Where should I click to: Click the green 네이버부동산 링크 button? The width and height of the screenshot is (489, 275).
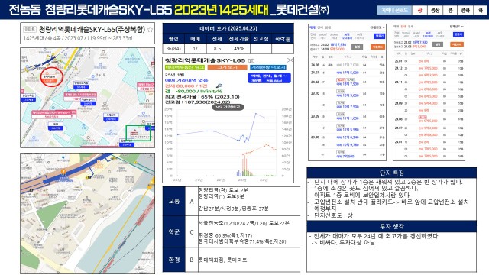[185, 67]
